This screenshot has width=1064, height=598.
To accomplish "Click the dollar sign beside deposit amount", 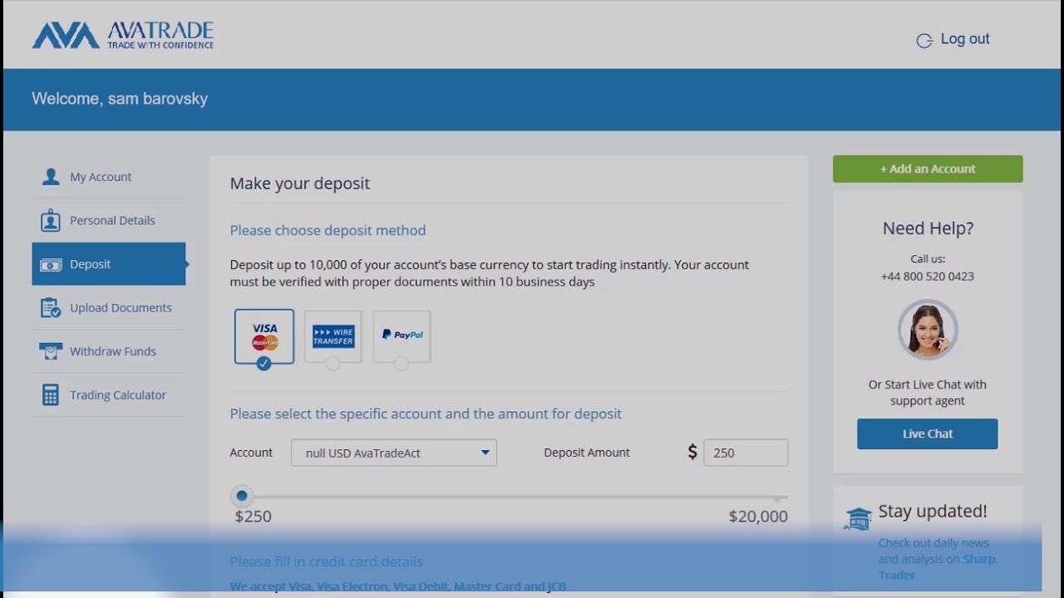I will (x=692, y=453).
